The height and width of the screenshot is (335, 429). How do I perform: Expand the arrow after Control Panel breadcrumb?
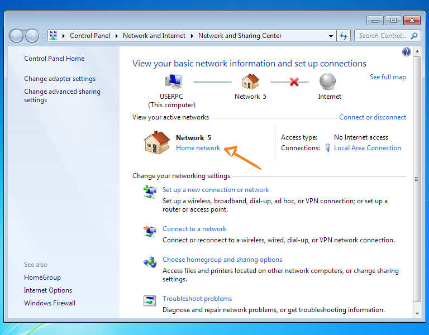click(x=116, y=36)
